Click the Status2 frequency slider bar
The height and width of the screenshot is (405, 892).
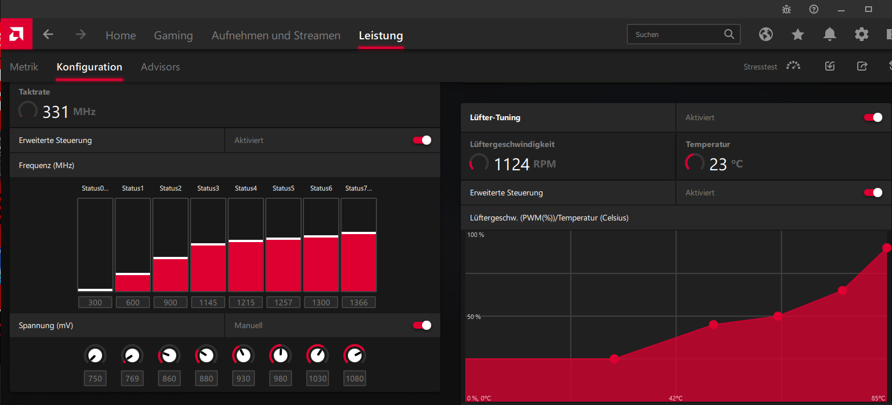(171, 245)
